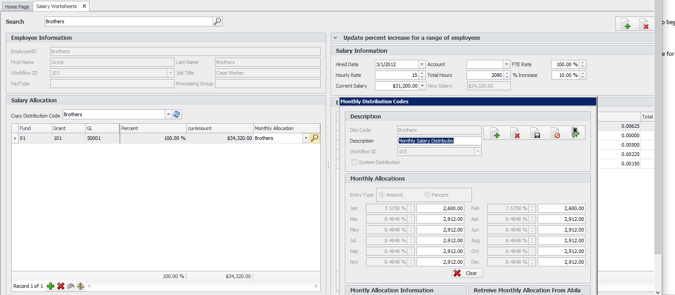Open Monthly Allocation lookup magnifier in grid row
The width and height of the screenshot is (675, 295).
[315, 138]
